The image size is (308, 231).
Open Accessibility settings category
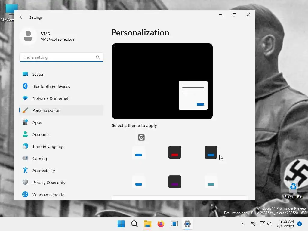click(61, 171)
